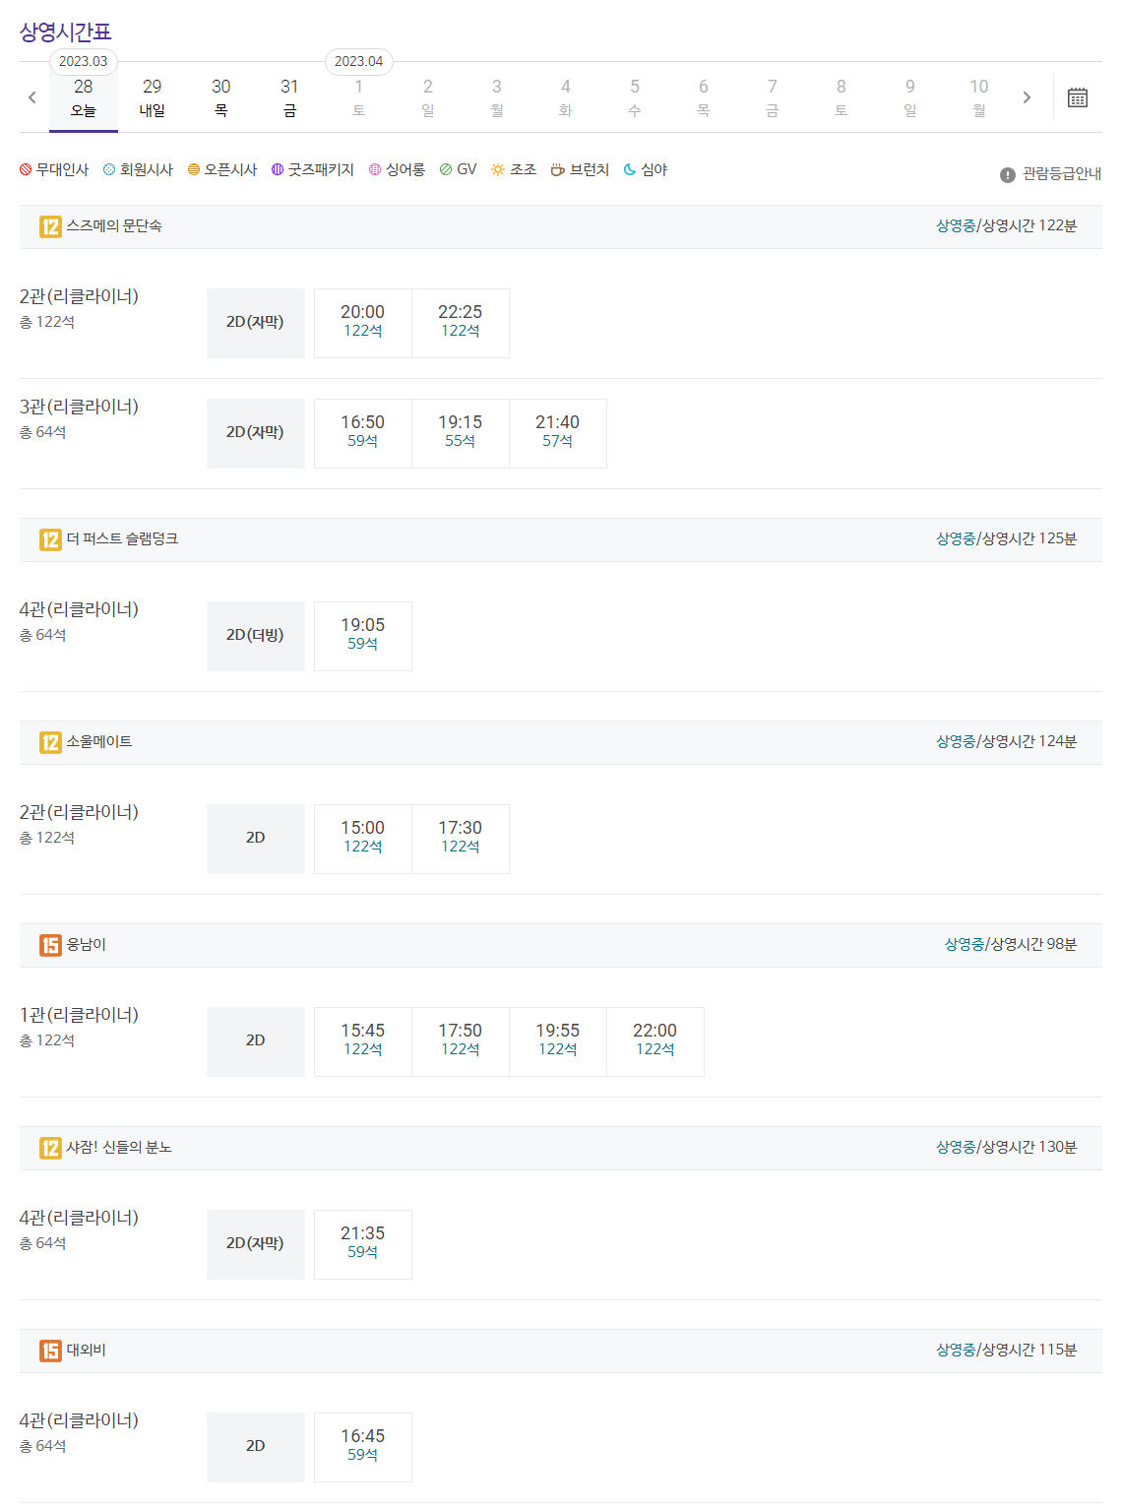Book 스즈메의 문단속 21:40 showing with 57석
Viewport: 1122px width, 1510px height.
pyautogui.click(x=558, y=433)
